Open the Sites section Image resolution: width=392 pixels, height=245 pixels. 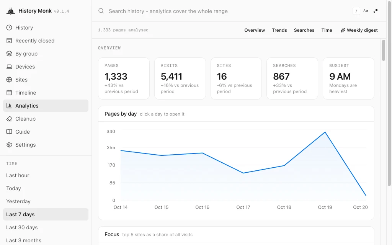pos(46,80)
